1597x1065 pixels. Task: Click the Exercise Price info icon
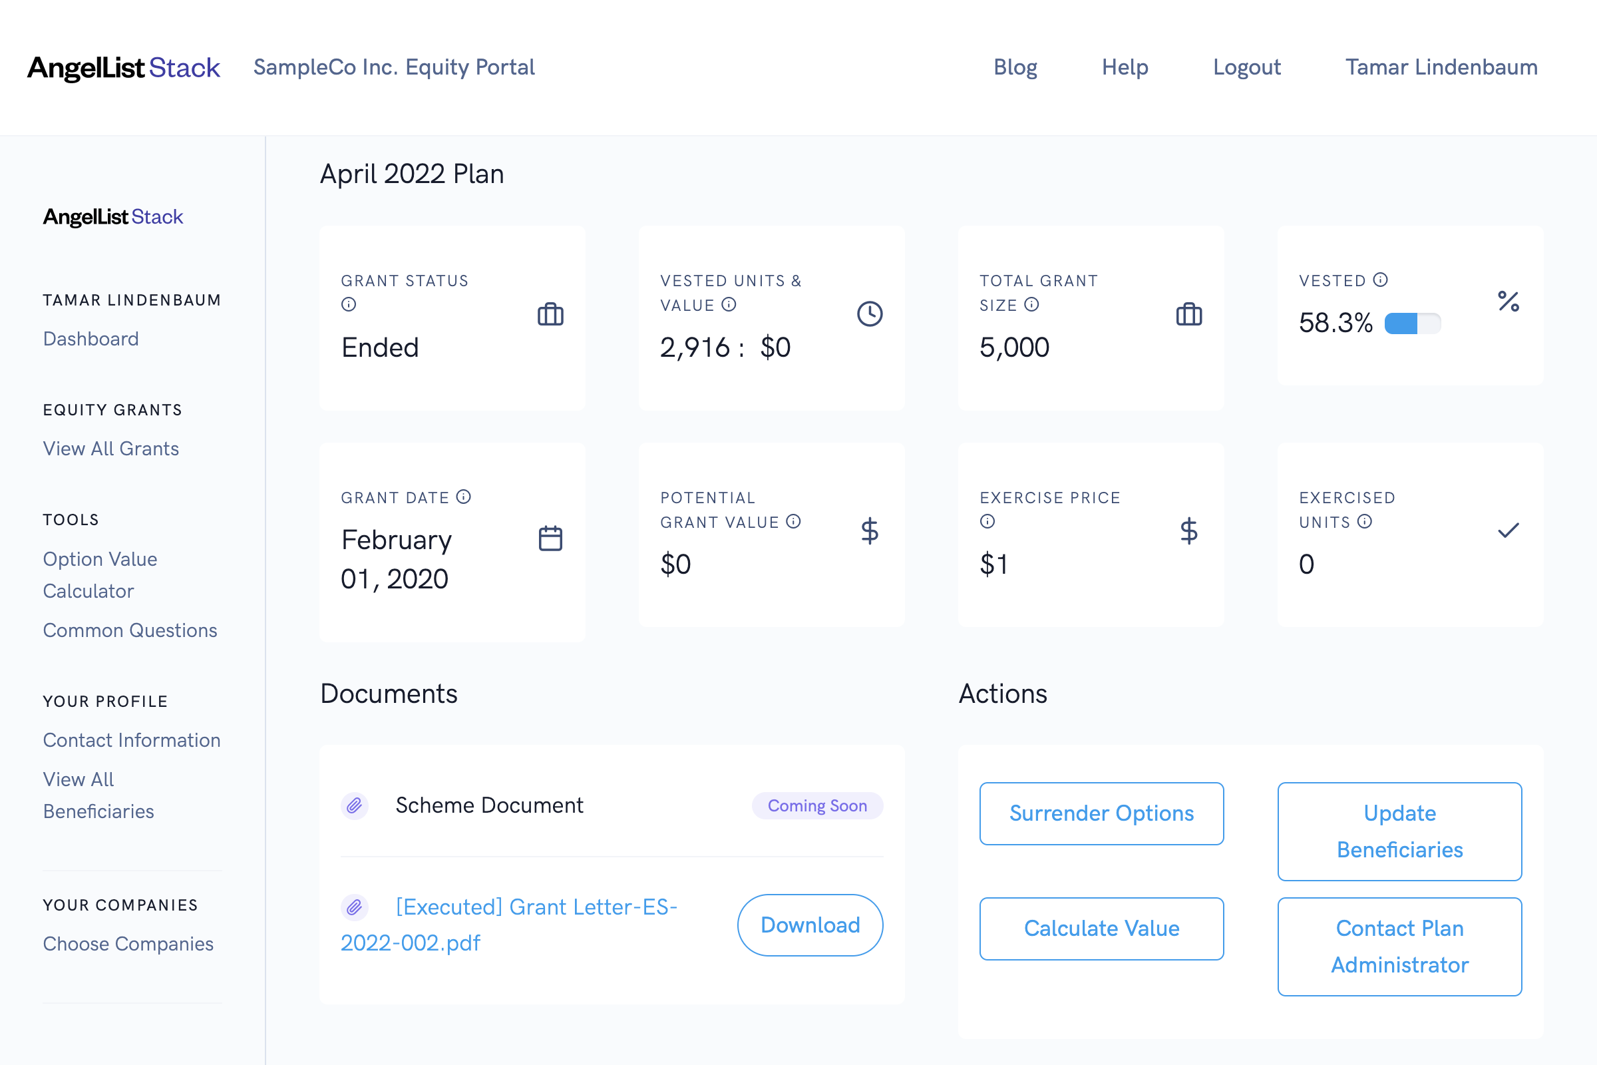coord(987,521)
